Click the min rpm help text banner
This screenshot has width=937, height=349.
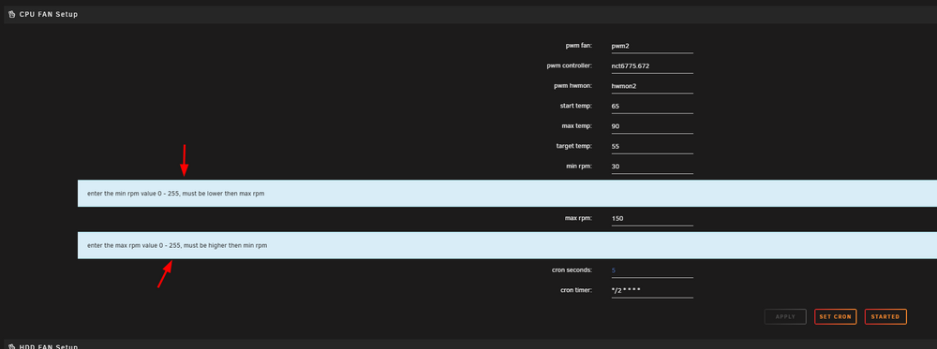(507, 194)
